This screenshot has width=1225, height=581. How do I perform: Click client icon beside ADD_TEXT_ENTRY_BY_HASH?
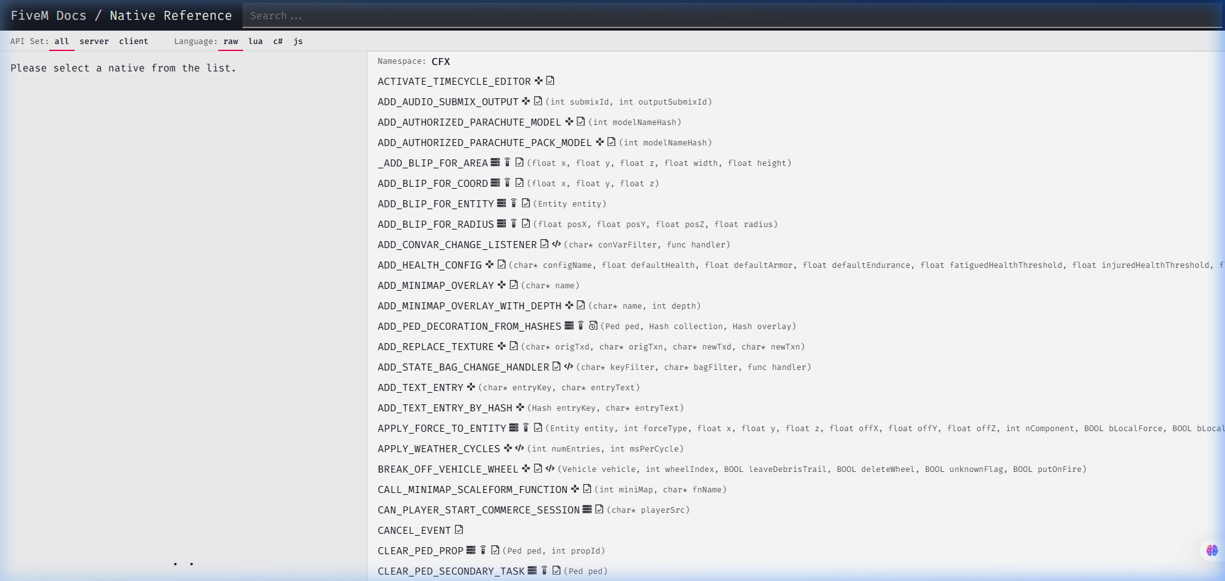(x=520, y=408)
